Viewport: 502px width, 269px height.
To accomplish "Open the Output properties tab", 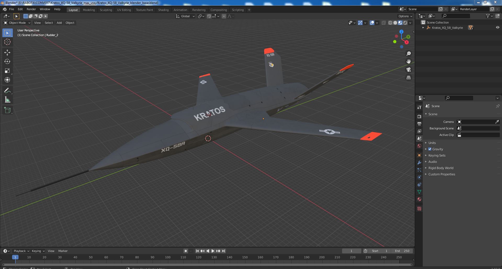I will pyautogui.click(x=419, y=124).
